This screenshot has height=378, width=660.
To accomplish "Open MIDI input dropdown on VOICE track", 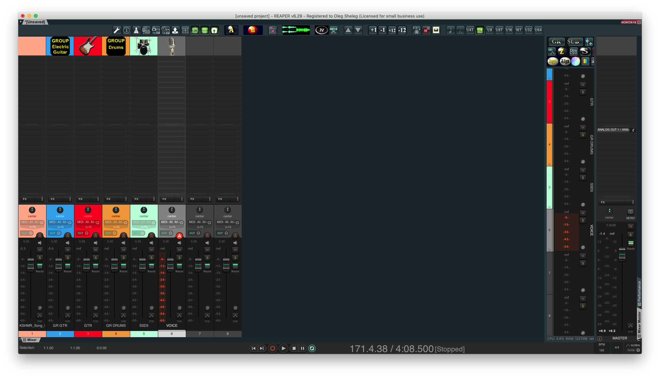I will [x=182, y=223].
